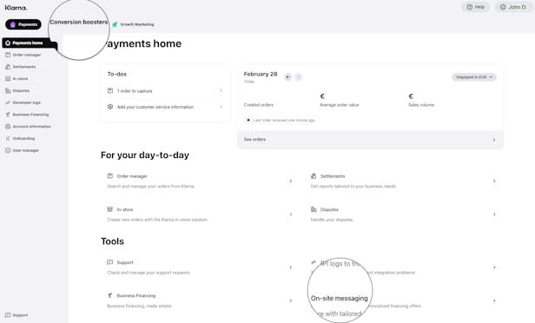Open the Order manager card
535x323 pixels.
(x=199, y=181)
